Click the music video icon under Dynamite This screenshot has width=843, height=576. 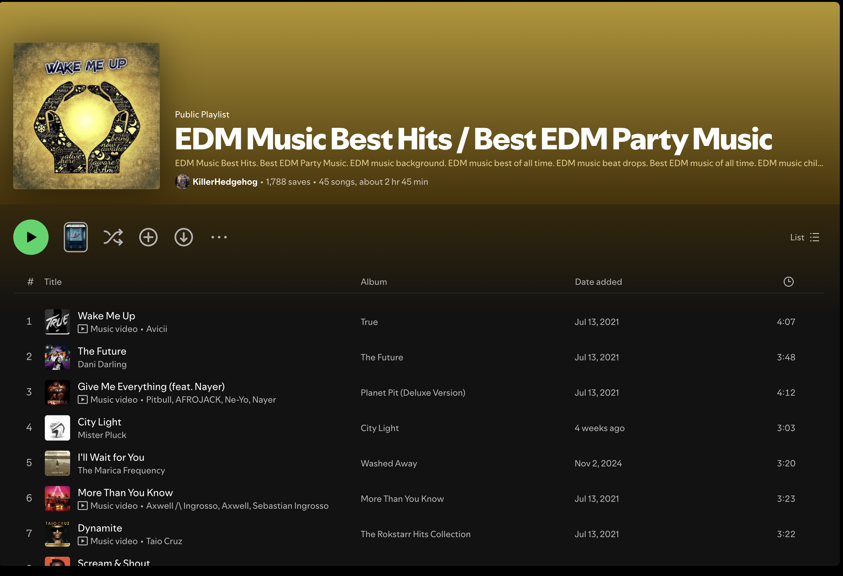[83, 541]
